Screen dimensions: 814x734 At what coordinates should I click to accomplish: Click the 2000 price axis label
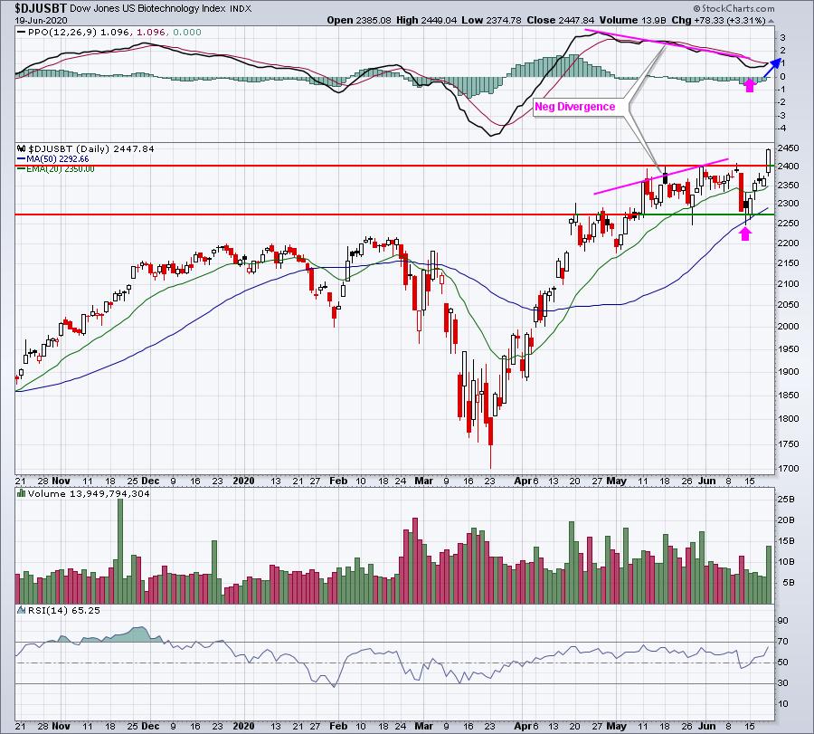tap(788, 326)
